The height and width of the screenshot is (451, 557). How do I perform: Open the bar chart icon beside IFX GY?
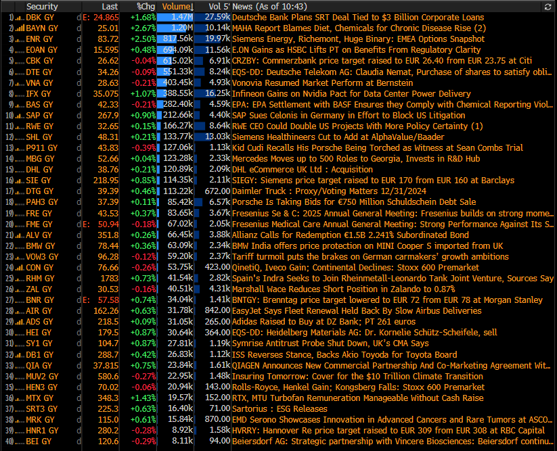coord(20,94)
